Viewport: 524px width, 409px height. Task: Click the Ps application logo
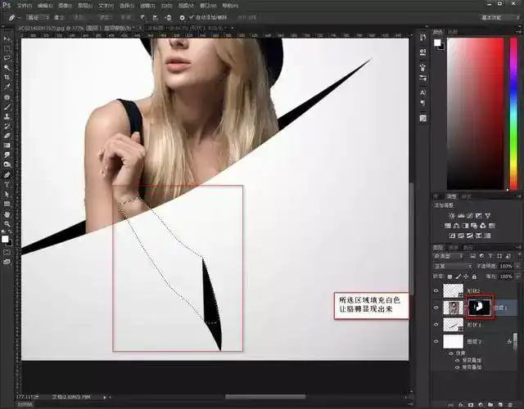(7, 5)
